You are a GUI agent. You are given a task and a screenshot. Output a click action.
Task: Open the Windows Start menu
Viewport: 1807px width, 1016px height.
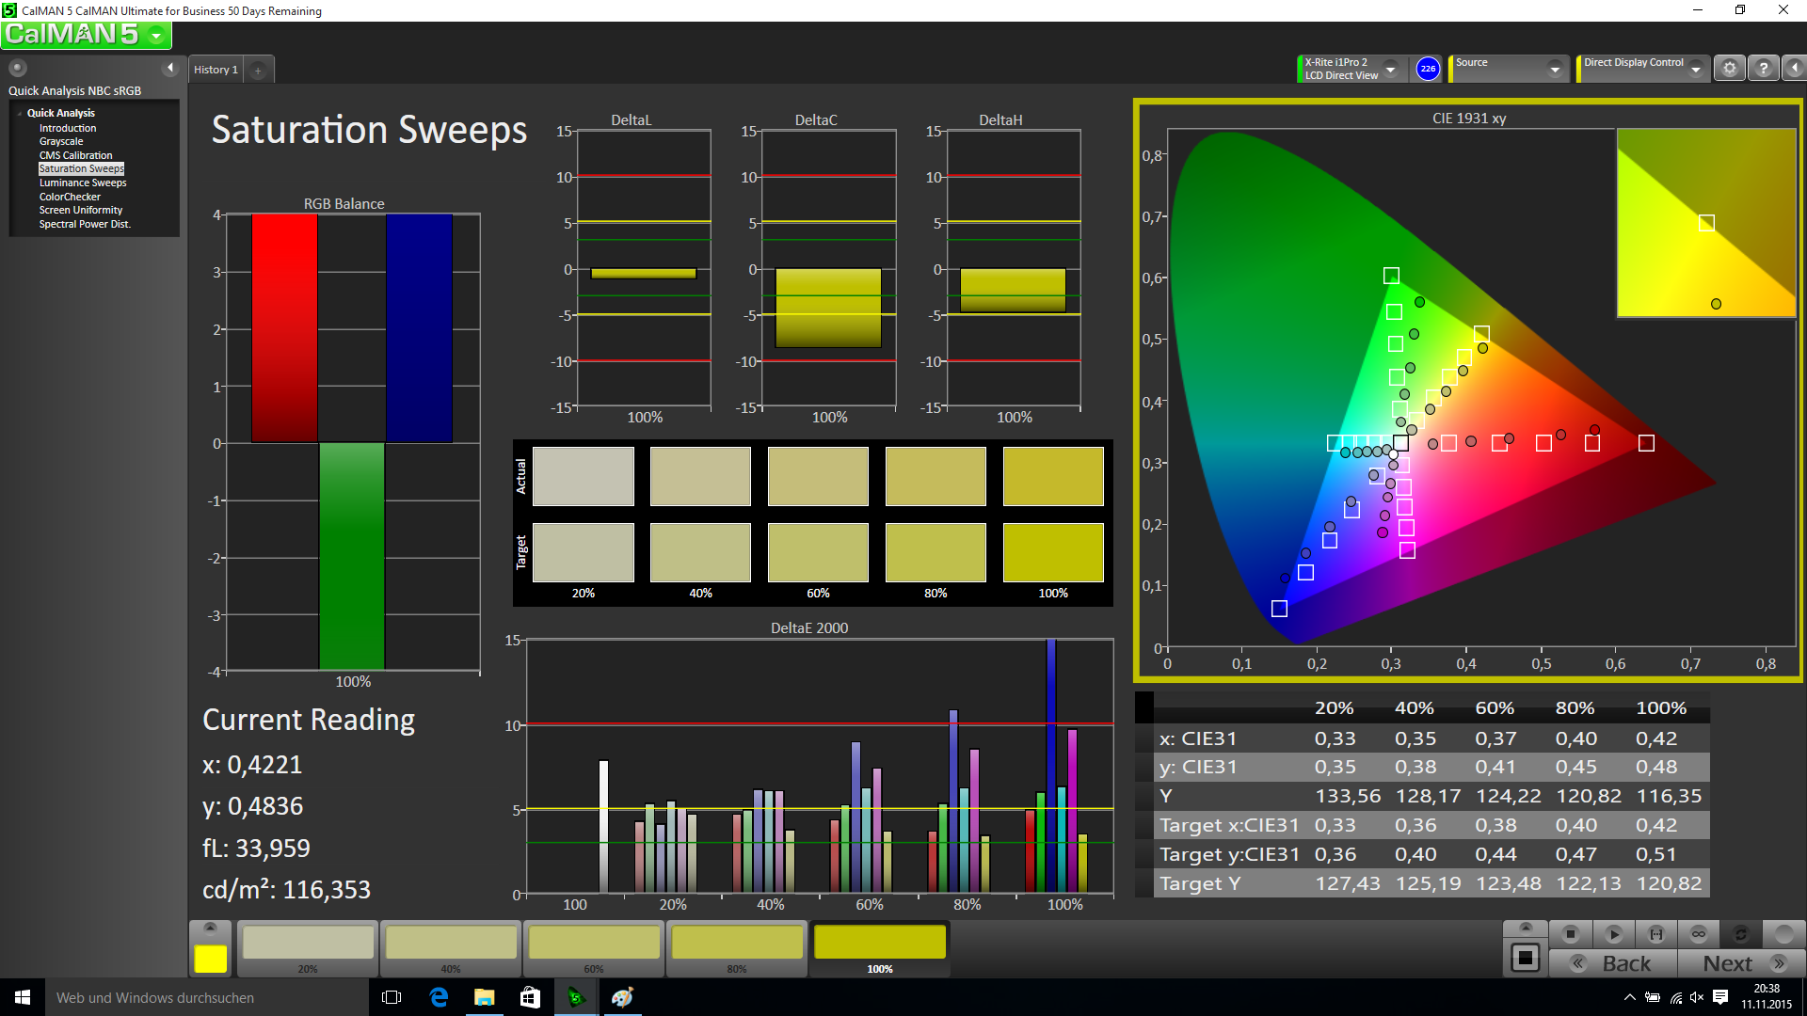coord(23,997)
